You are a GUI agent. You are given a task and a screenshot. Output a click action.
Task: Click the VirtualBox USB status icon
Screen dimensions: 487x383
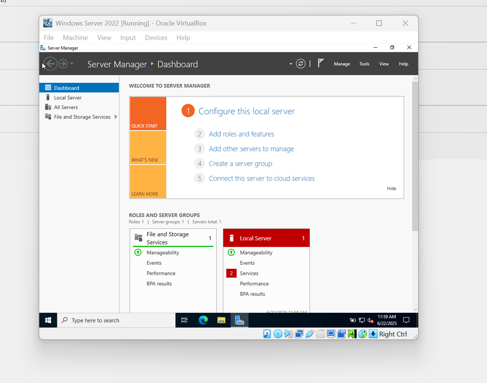310,334
